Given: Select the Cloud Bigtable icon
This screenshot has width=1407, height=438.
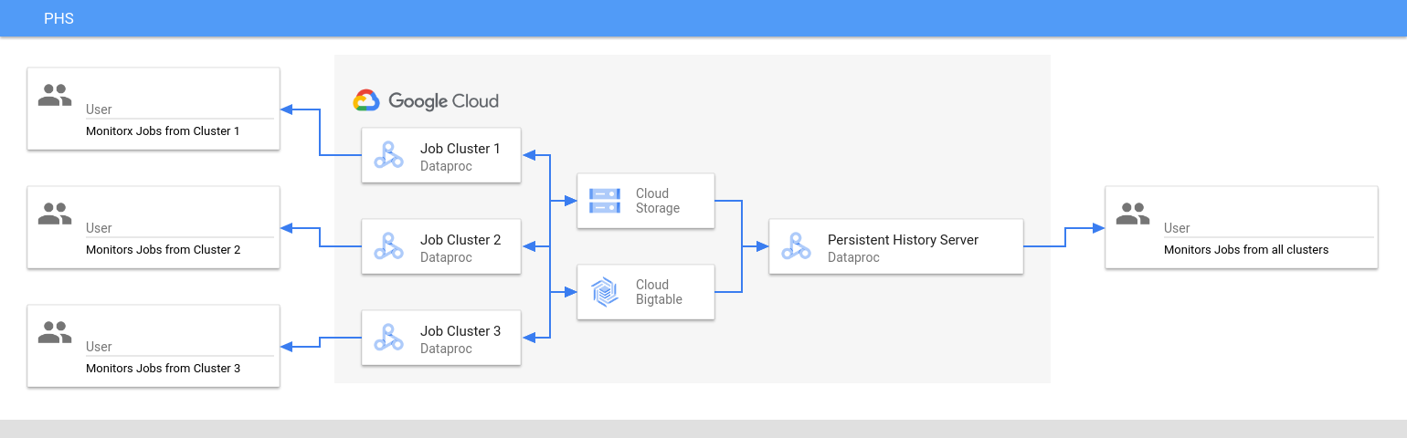Looking at the screenshot, I should point(604,292).
